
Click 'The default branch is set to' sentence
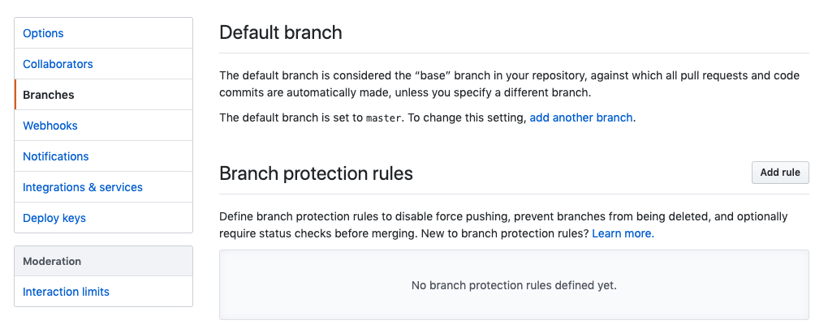(292, 117)
